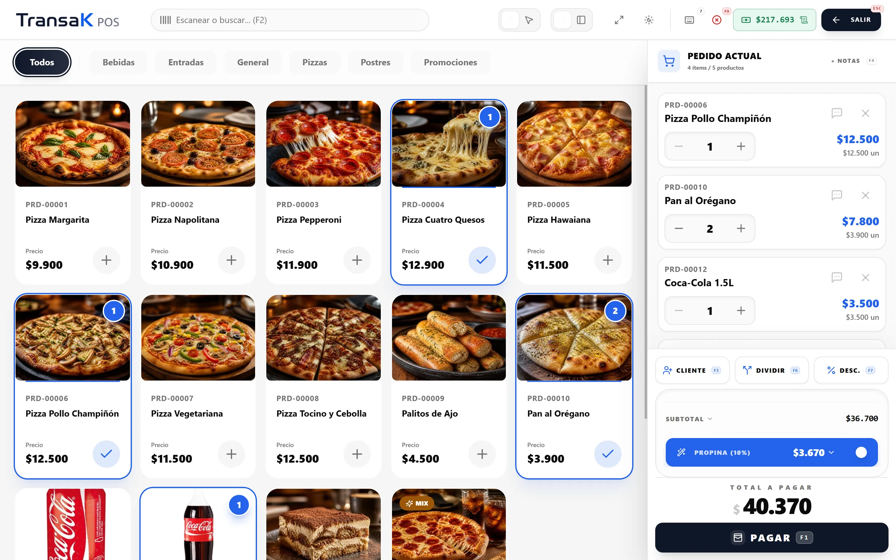Add a comment to Pizza Pollo Champiñón order line
Screen dimensions: 896x560
click(837, 113)
